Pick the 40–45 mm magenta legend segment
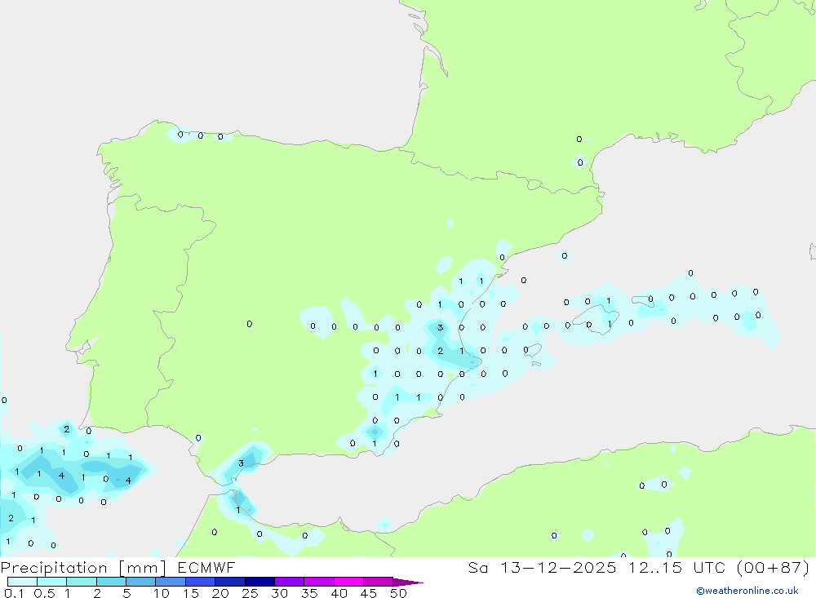Image resolution: width=816 pixels, height=598 pixels. 348,582
